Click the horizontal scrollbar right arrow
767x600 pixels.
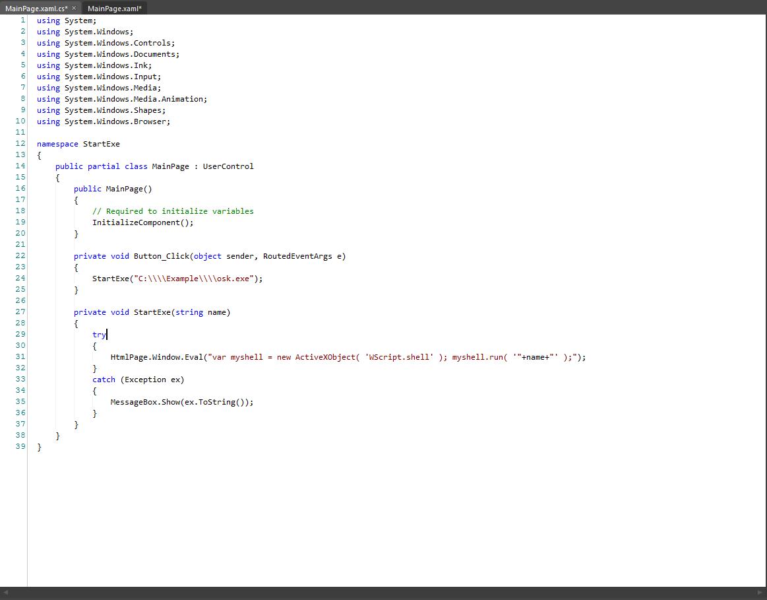[x=762, y=593]
